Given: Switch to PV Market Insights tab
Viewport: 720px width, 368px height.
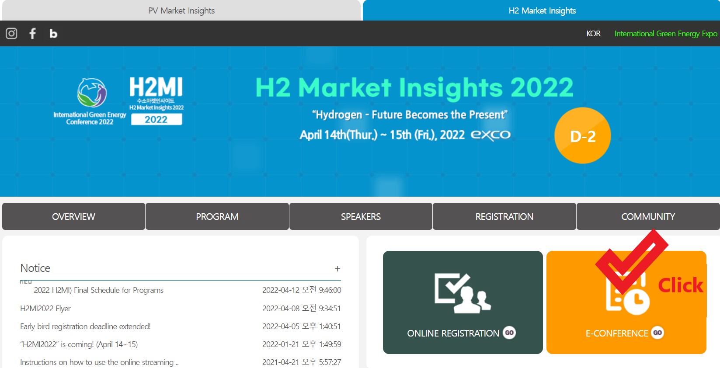Looking at the screenshot, I should click(x=181, y=10).
